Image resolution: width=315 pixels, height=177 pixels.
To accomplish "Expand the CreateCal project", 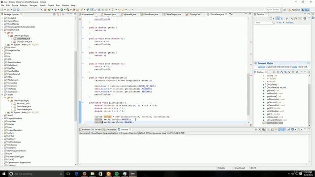I will pos(2,18).
